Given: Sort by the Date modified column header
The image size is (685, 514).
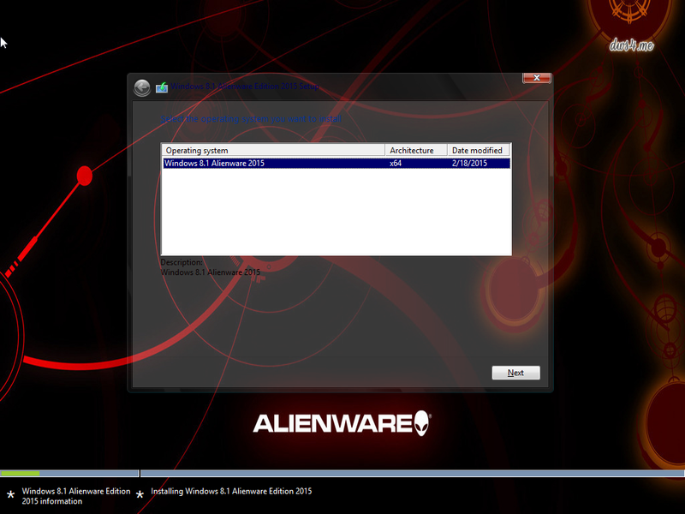Looking at the screenshot, I should coord(479,151).
